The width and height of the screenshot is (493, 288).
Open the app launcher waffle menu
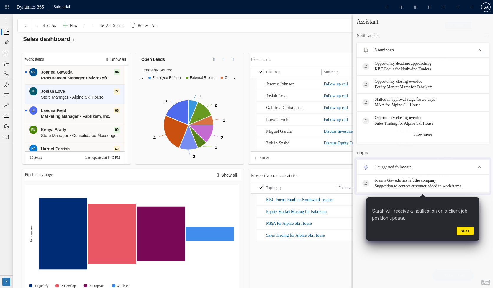7,7
